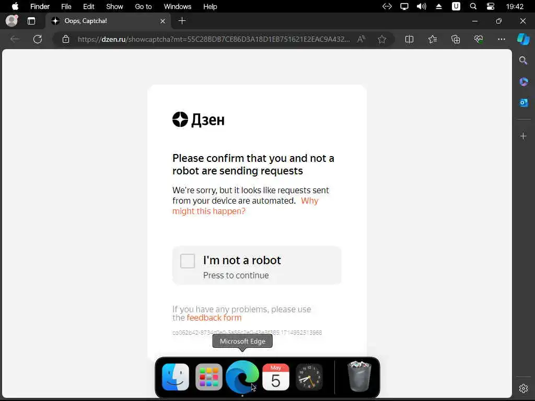Screen dimensions: 535x401
Task: Open Clock app from the dock
Action: 309,377
